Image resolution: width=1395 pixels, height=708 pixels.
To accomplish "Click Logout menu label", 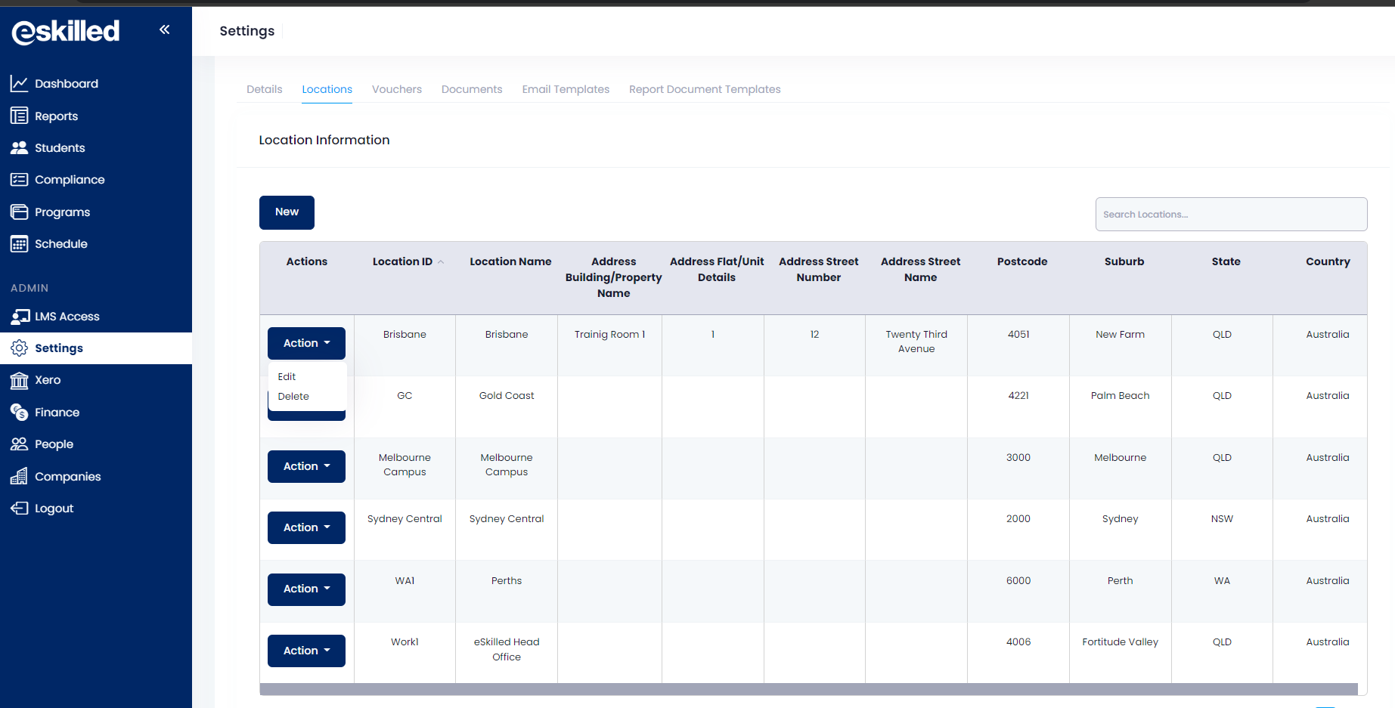I will 54,509.
